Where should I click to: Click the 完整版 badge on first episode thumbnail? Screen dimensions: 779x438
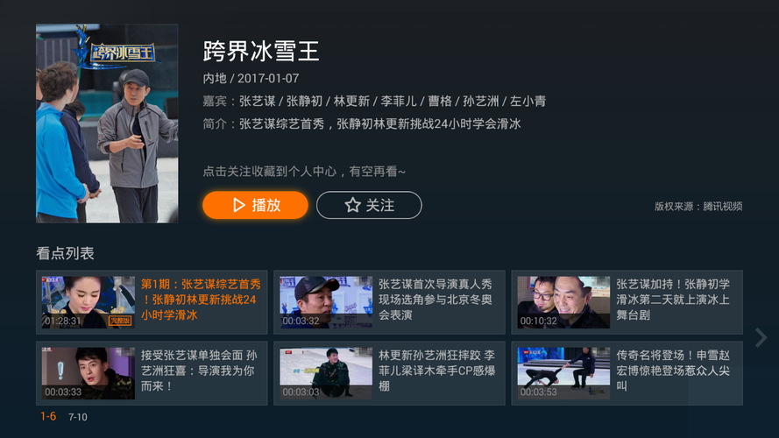click(120, 321)
